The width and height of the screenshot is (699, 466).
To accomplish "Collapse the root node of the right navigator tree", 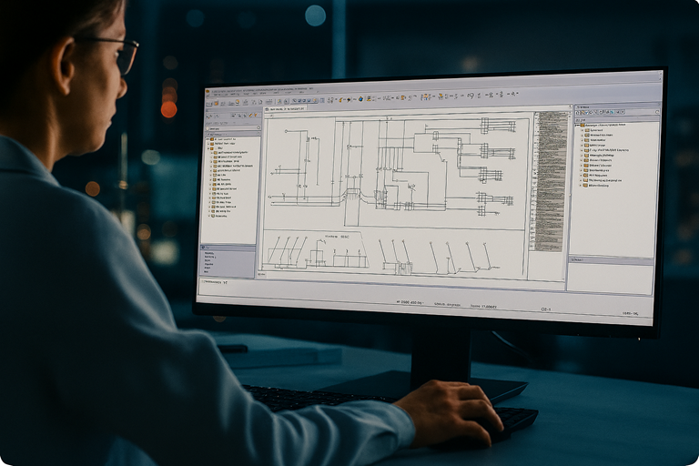I will coord(575,125).
